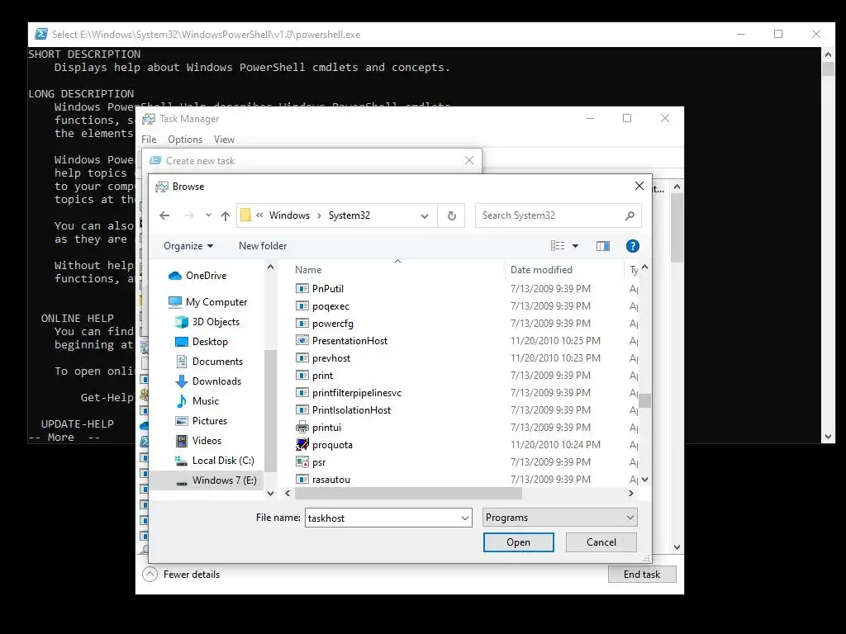Open the Organize dropdown menu
The height and width of the screenshot is (634, 846).
pyautogui.click(x=188, y=246)
